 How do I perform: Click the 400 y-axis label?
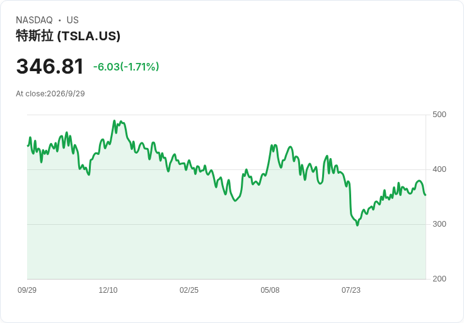[x=439, y=169]
